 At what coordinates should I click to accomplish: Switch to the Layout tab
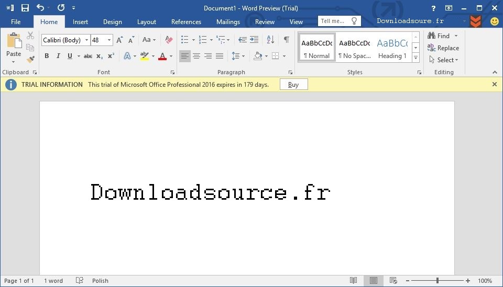point(146,22)
